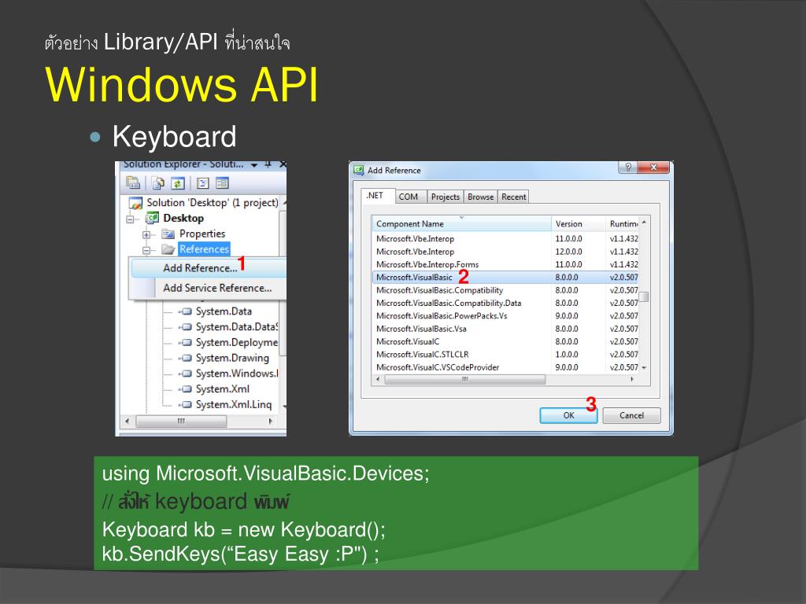
Task: Expand the Properties node
Action: click(x=146, y=235)
